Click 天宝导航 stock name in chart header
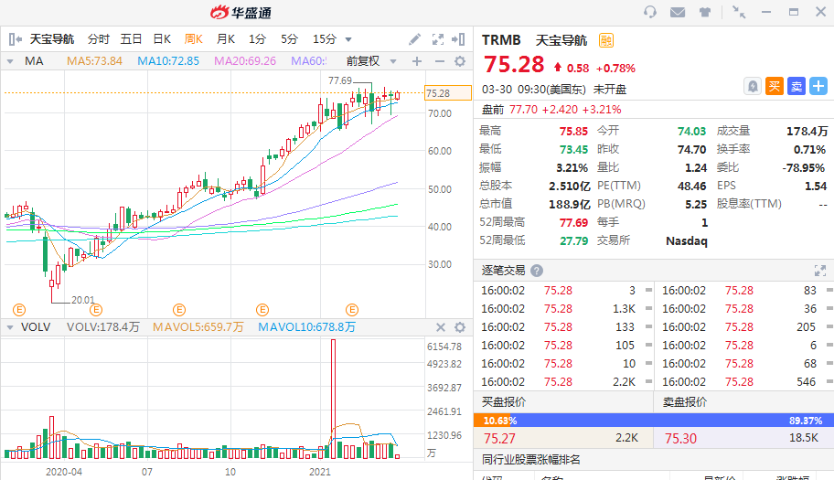Image resolution: width=834 pixels, height=480 pixels. point(51,39)
